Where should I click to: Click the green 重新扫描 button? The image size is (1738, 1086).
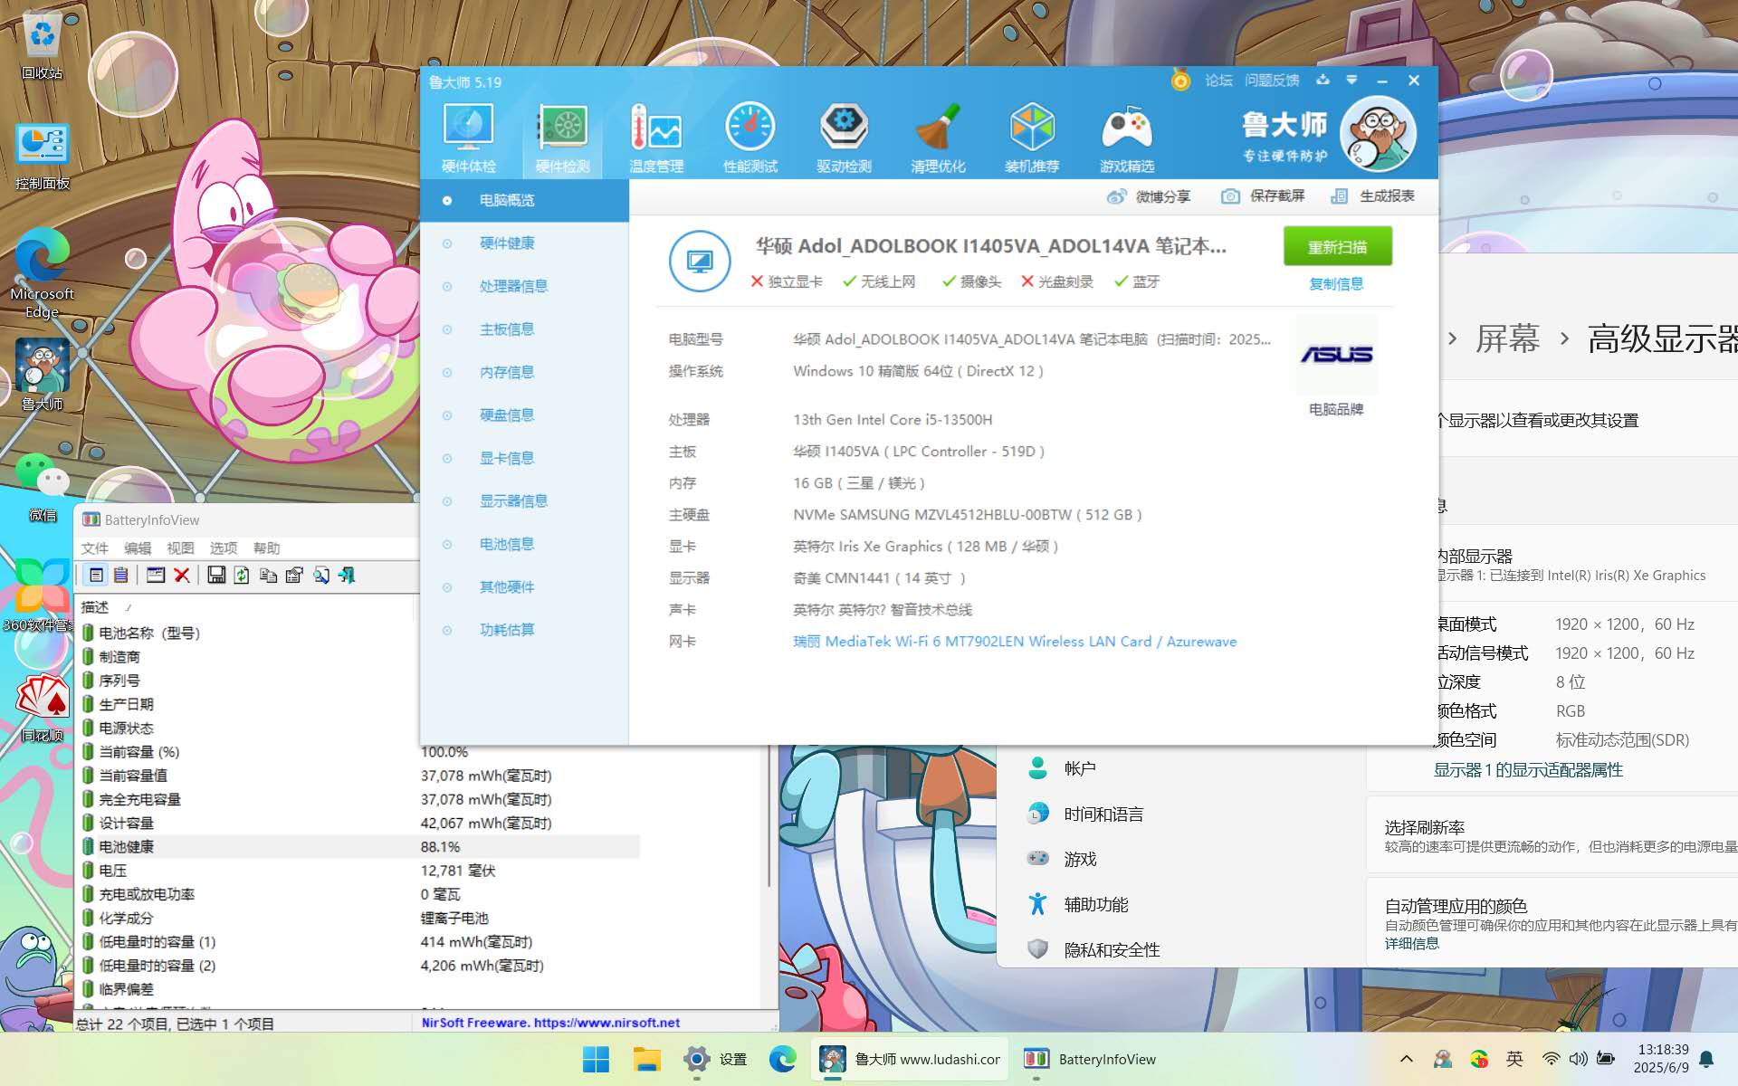coord(1337,247)
